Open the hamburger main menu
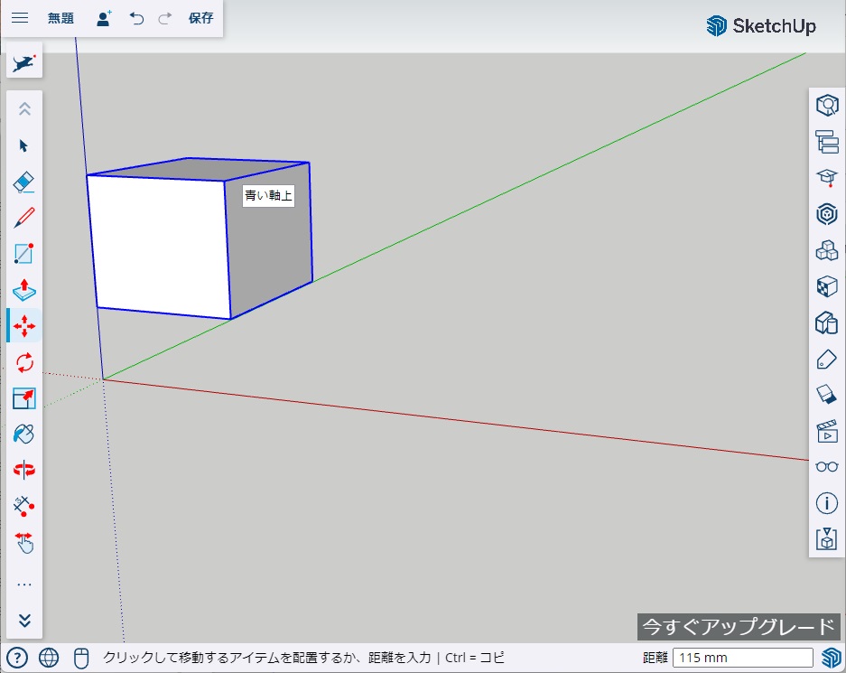 [x=19, y=18]
